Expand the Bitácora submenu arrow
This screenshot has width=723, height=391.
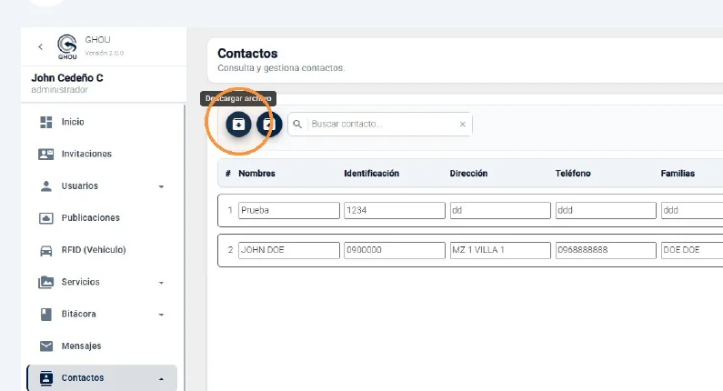pyautogui.click(x=161, y=315)
